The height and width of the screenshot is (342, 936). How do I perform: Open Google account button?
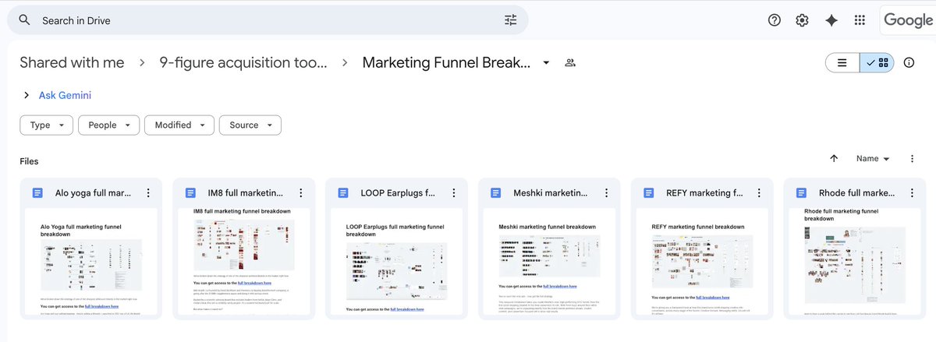coord(908,20)
